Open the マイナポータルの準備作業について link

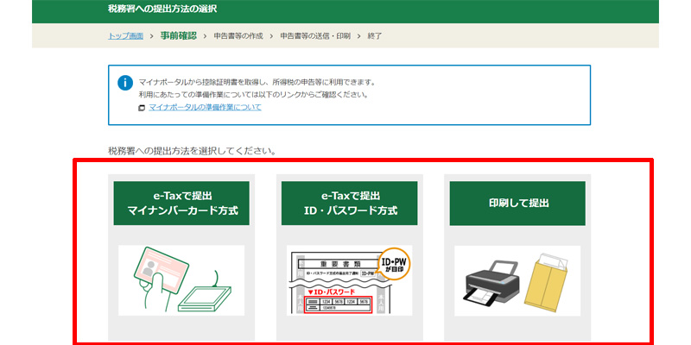point(205,107)
